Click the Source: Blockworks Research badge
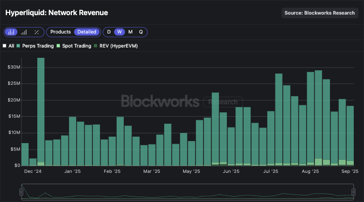The height and width of the screenshot is (202, 364). [x=320, y=13]
